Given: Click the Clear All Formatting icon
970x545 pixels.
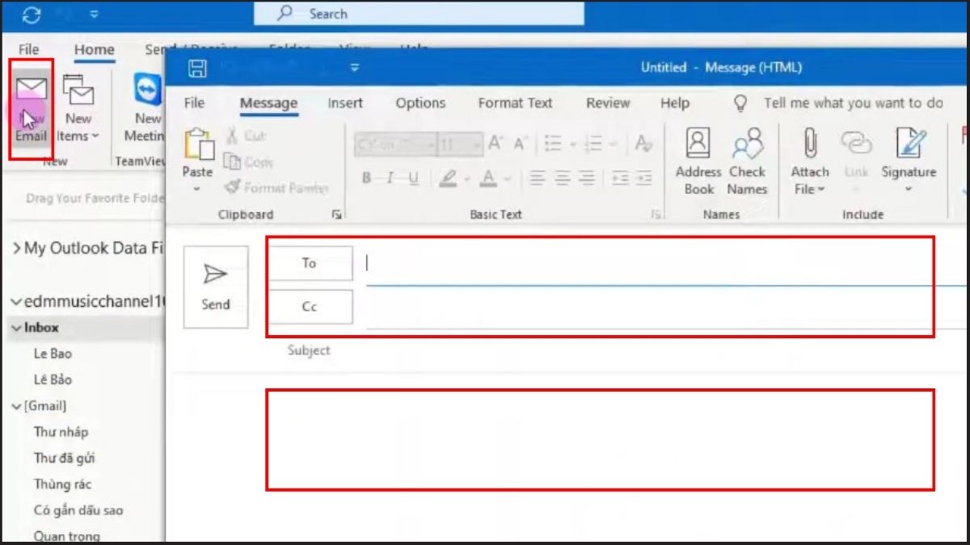Looking at the screenshot, I should [643, 144].
